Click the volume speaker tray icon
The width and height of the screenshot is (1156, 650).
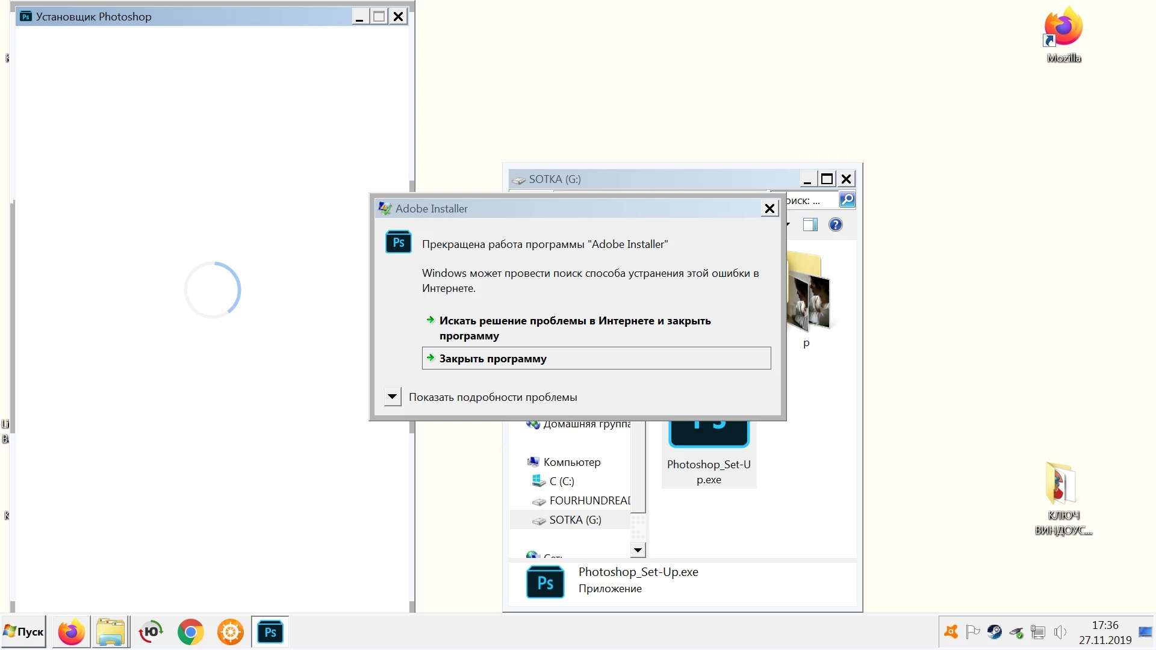pos(1060,632)
